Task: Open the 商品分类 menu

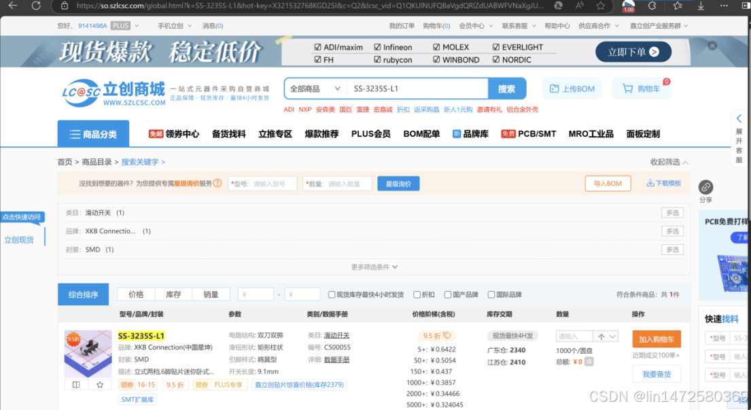Action: pyautogui.click(x=93, y=134)
